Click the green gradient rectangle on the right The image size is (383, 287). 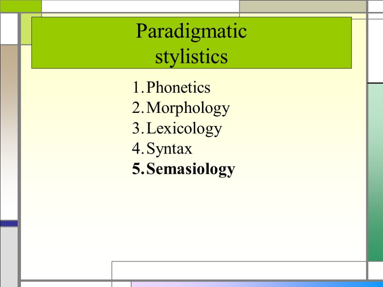click(x=376, y=172)
